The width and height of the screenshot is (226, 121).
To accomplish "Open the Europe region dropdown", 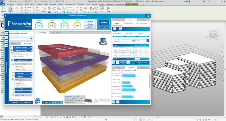I will click(148, 41).
